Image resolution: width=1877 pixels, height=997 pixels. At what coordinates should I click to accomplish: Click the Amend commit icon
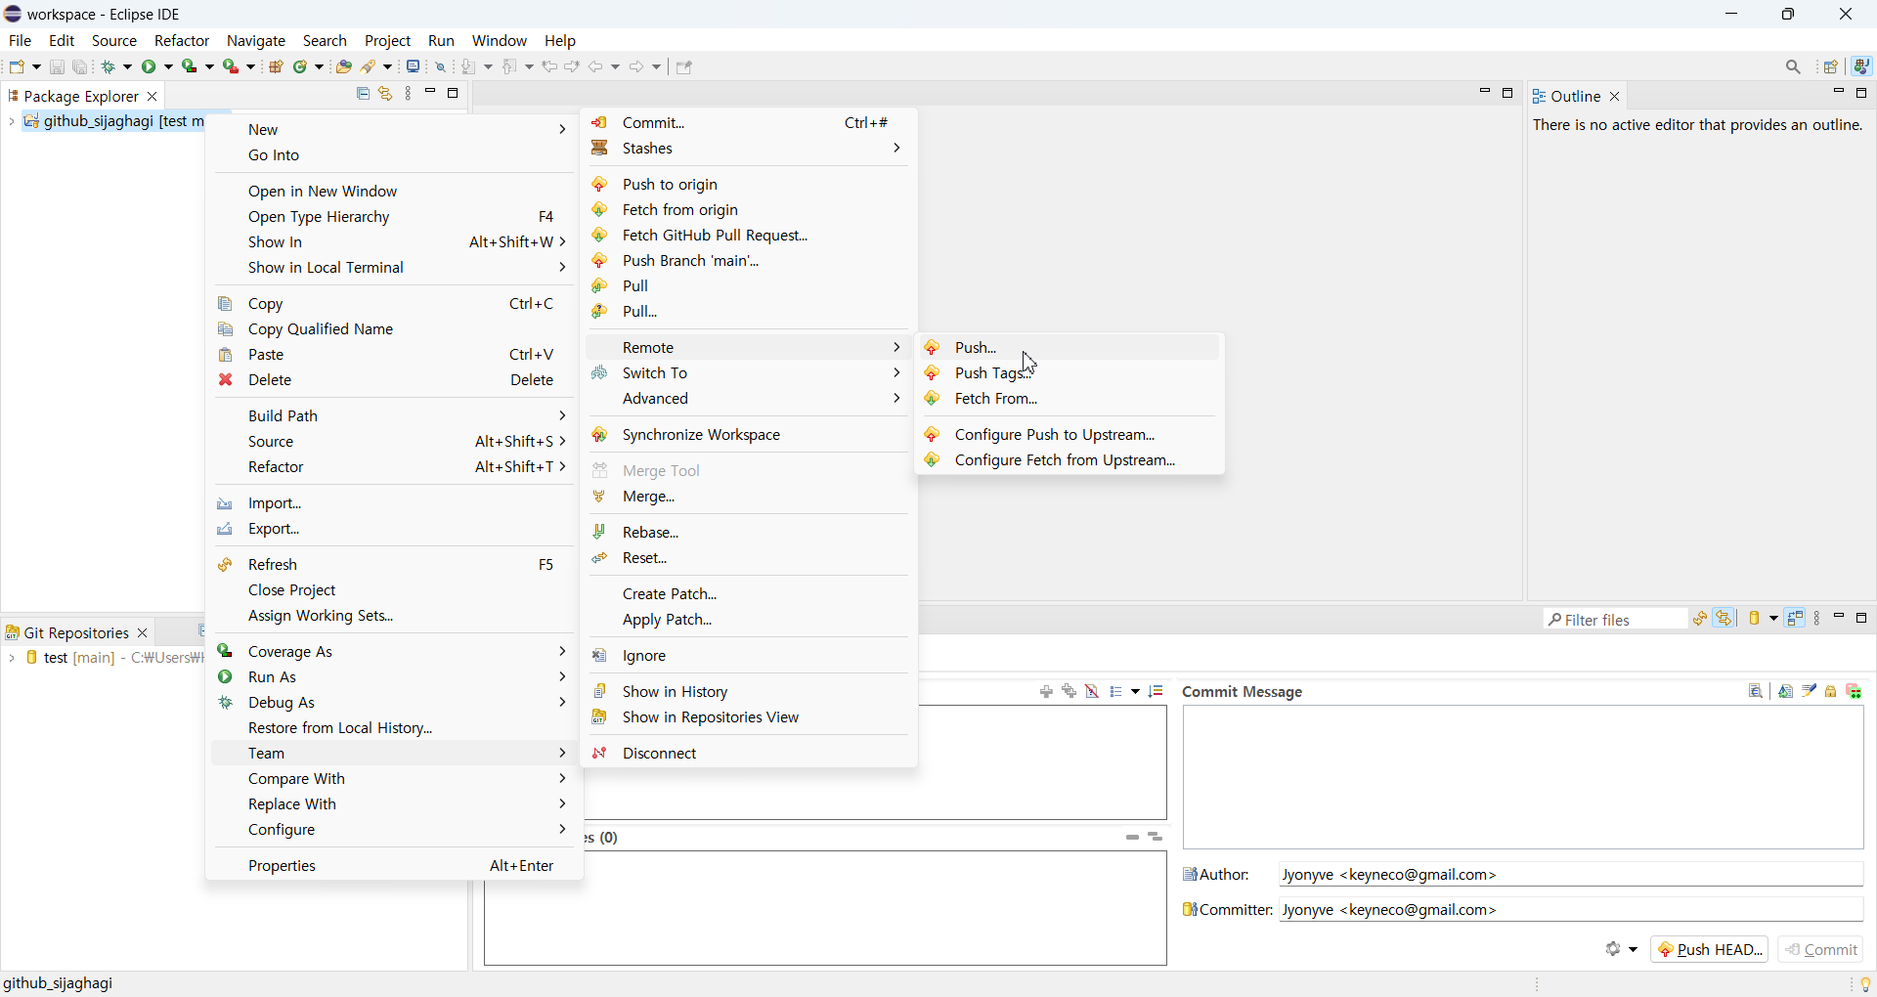pos(1786,692)
